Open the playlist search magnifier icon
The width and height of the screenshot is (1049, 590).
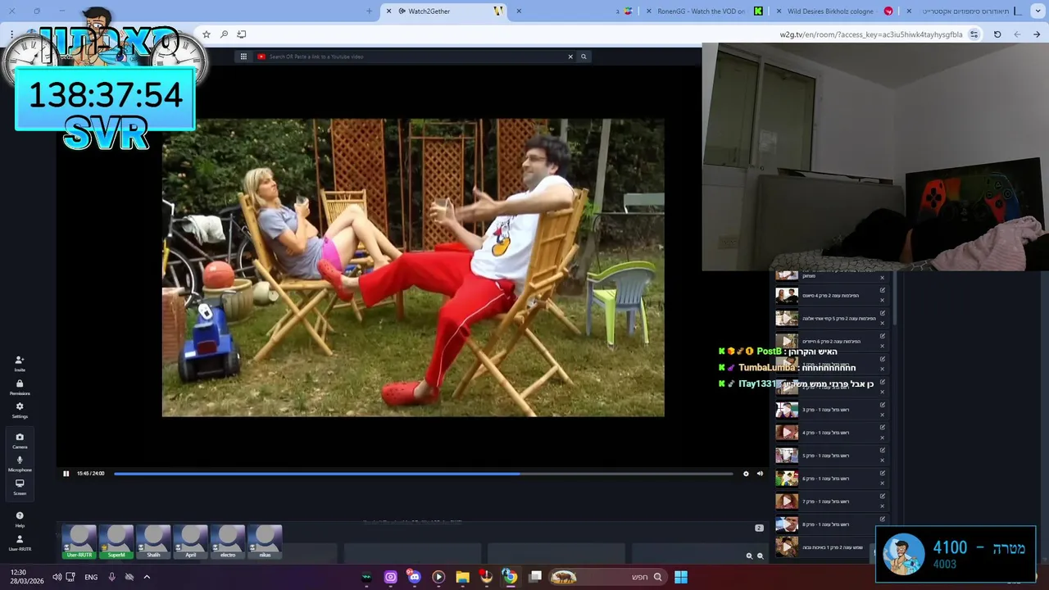(749, 556)
